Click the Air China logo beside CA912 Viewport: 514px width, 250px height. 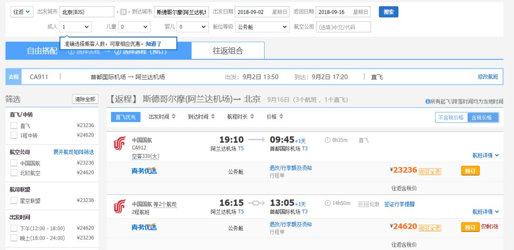(119, 143)
